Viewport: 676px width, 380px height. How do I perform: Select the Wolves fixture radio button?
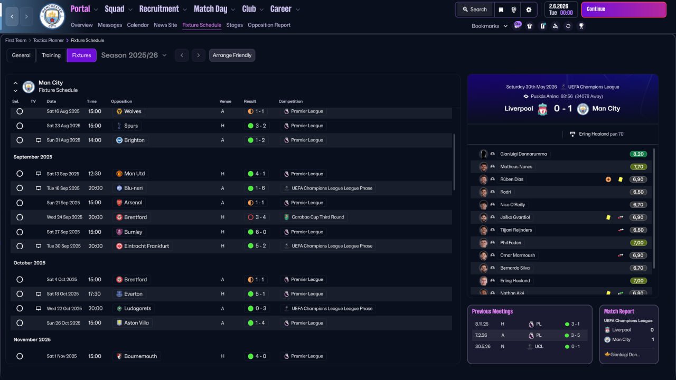[20, 111]
